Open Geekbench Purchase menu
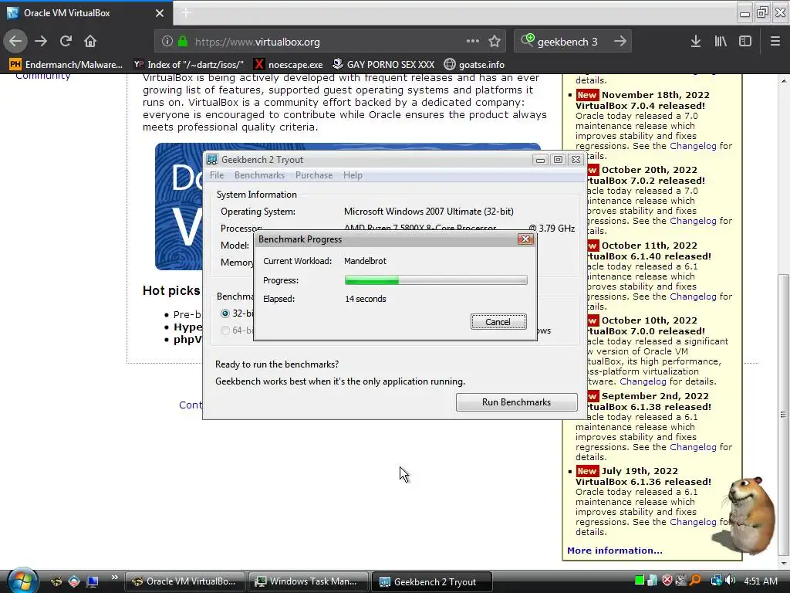 (x=314, y=175)
